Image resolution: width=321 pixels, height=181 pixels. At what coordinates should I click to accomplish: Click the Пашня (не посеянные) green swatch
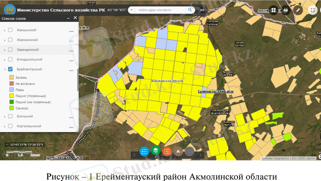[12, 102]
